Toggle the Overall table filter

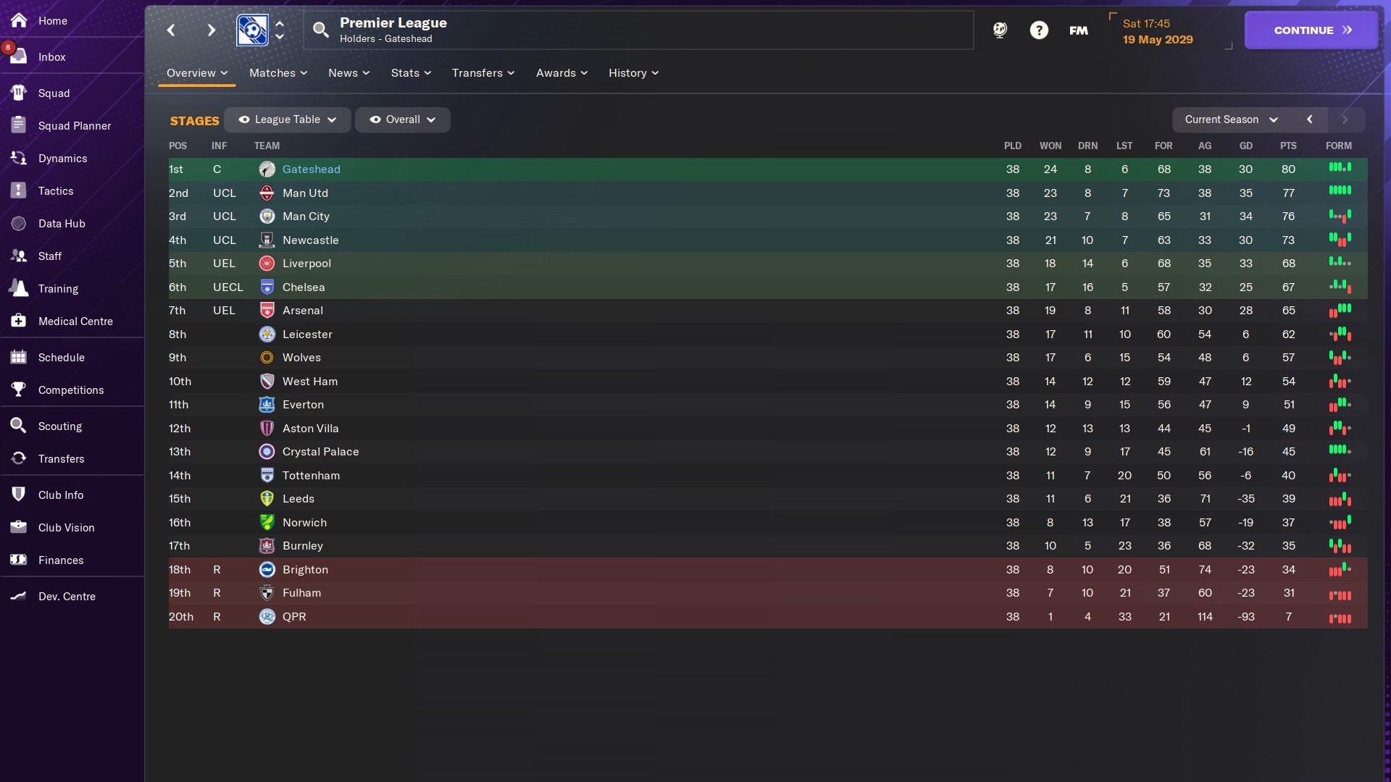(x=403, y=119)
